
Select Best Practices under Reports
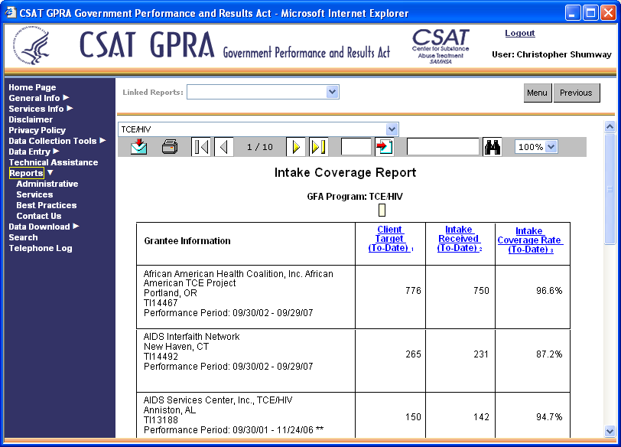(x=46, y=205)
